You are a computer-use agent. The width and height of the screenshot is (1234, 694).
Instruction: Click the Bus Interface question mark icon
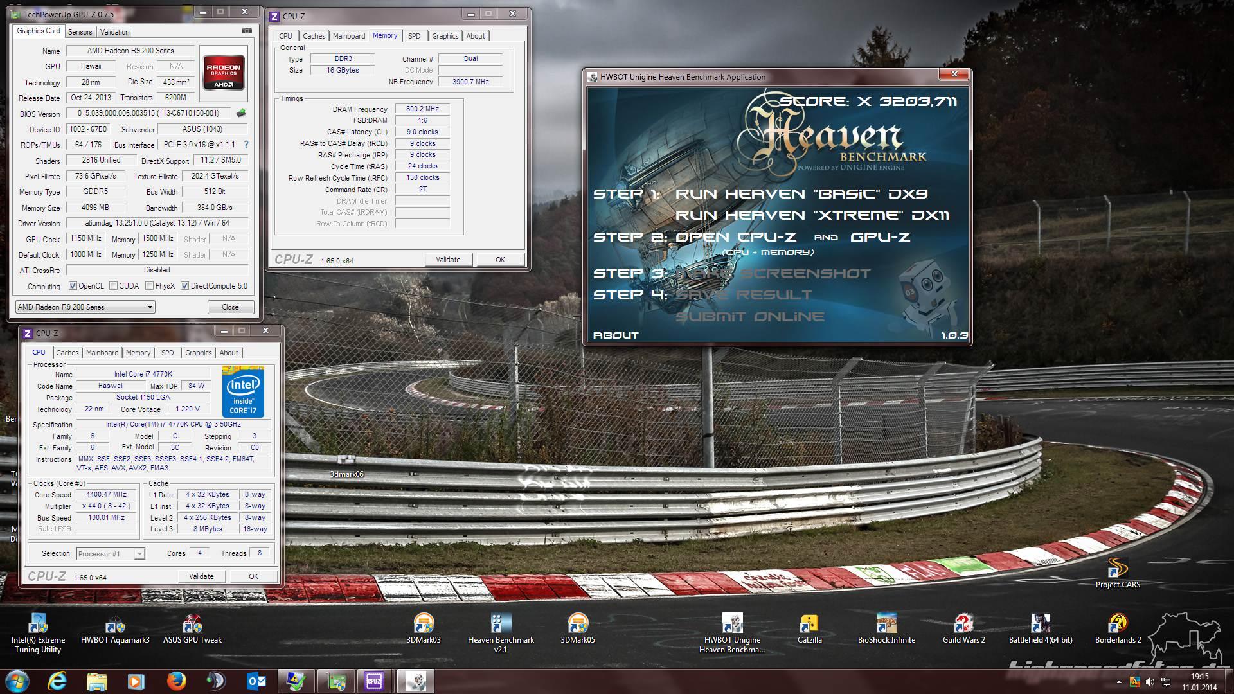click(x=246, y=145)
